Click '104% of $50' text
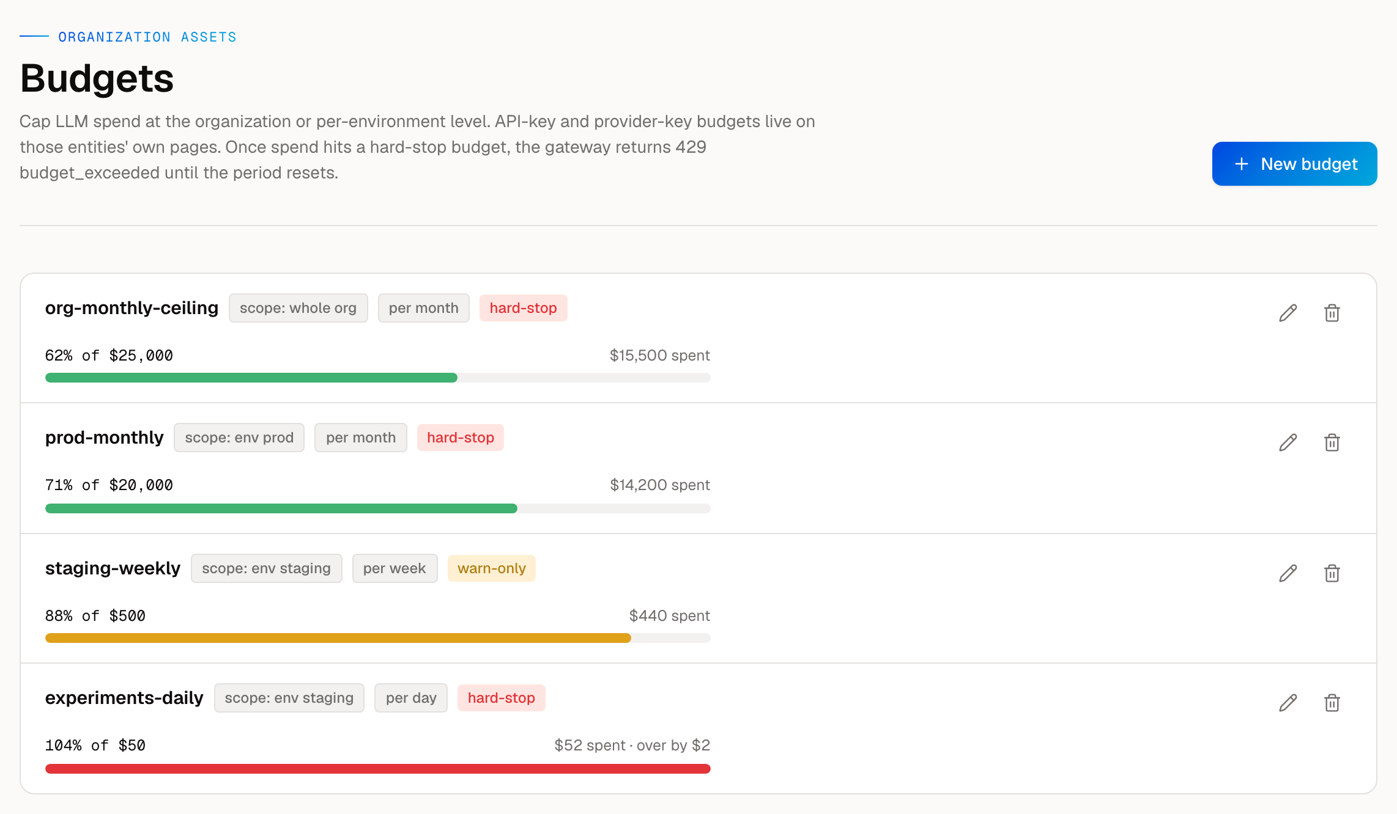 [95, 746]
